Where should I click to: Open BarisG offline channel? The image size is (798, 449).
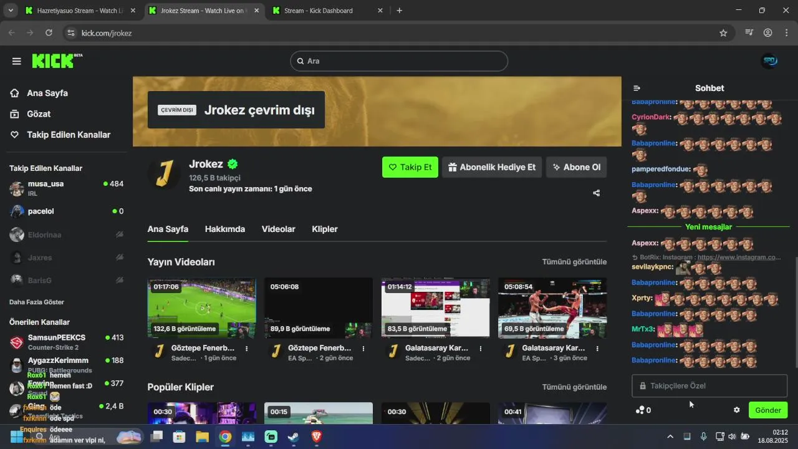pos(66,281)
